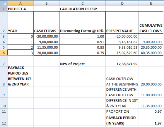The height and width of the screenshot is (127, 164).
Task: Click active cell year 3
Action: (20, 53)
